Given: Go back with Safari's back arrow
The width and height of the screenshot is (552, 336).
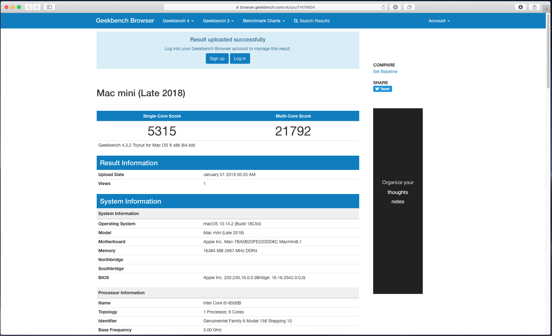Looking at the screenshot, I should click(29, 7).
